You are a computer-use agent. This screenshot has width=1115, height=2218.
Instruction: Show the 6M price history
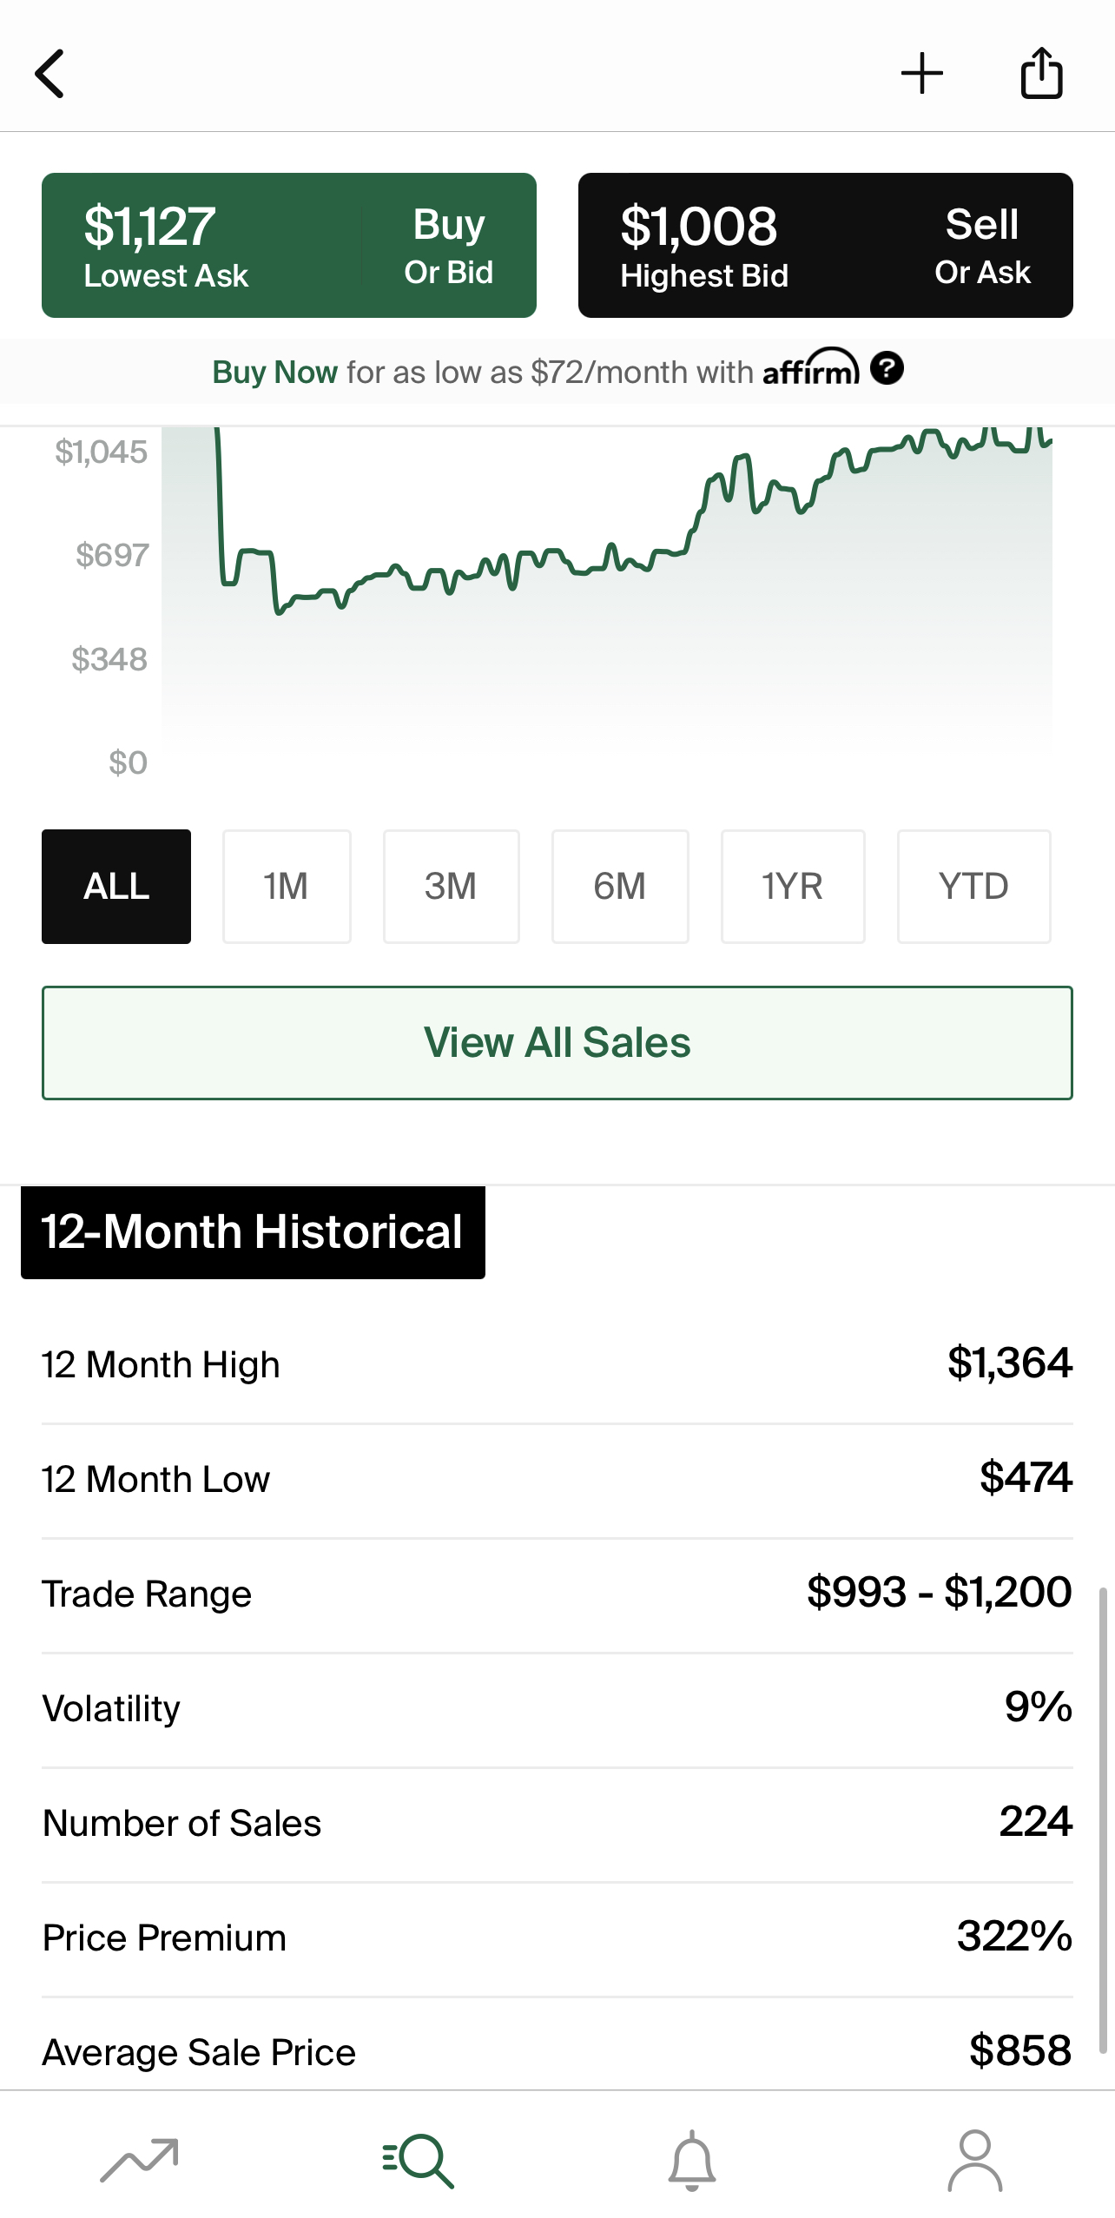tap(620, 886)
